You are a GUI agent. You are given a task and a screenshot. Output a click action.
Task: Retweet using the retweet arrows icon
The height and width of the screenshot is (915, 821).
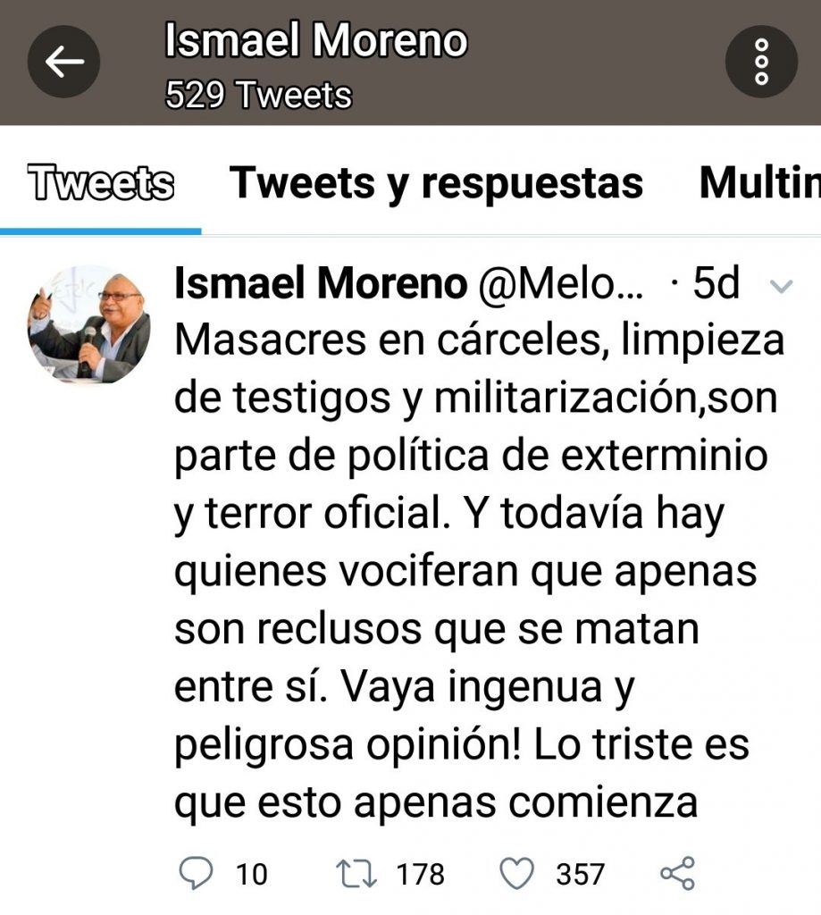point(356,874)
